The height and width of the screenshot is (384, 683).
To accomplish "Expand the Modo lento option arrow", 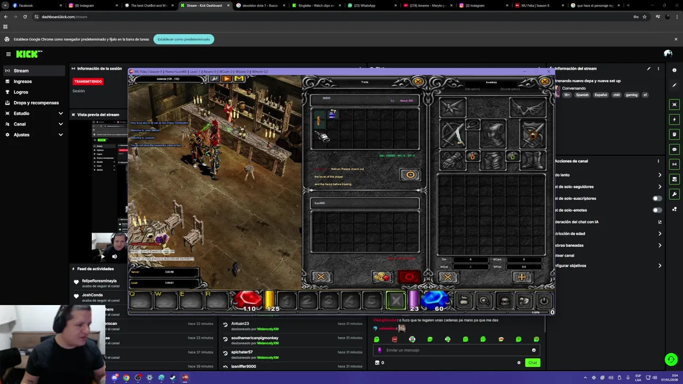I will 660,175.
